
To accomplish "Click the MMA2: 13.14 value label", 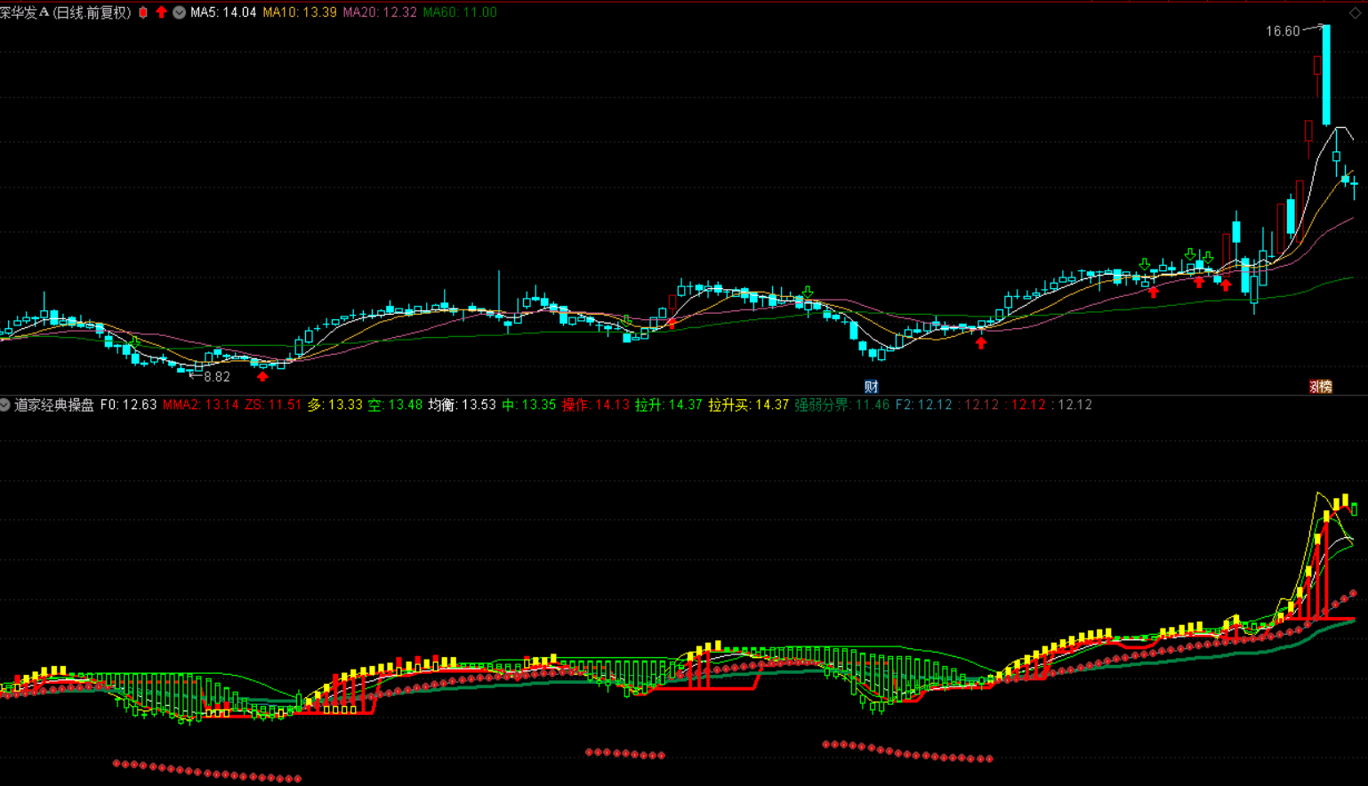I will [x=201, y=405].
